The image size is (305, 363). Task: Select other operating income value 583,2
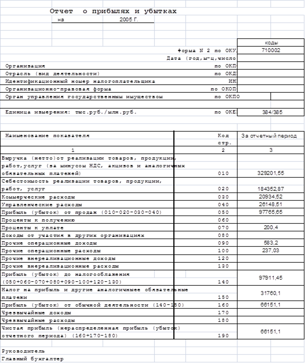(x=271, y=242)
